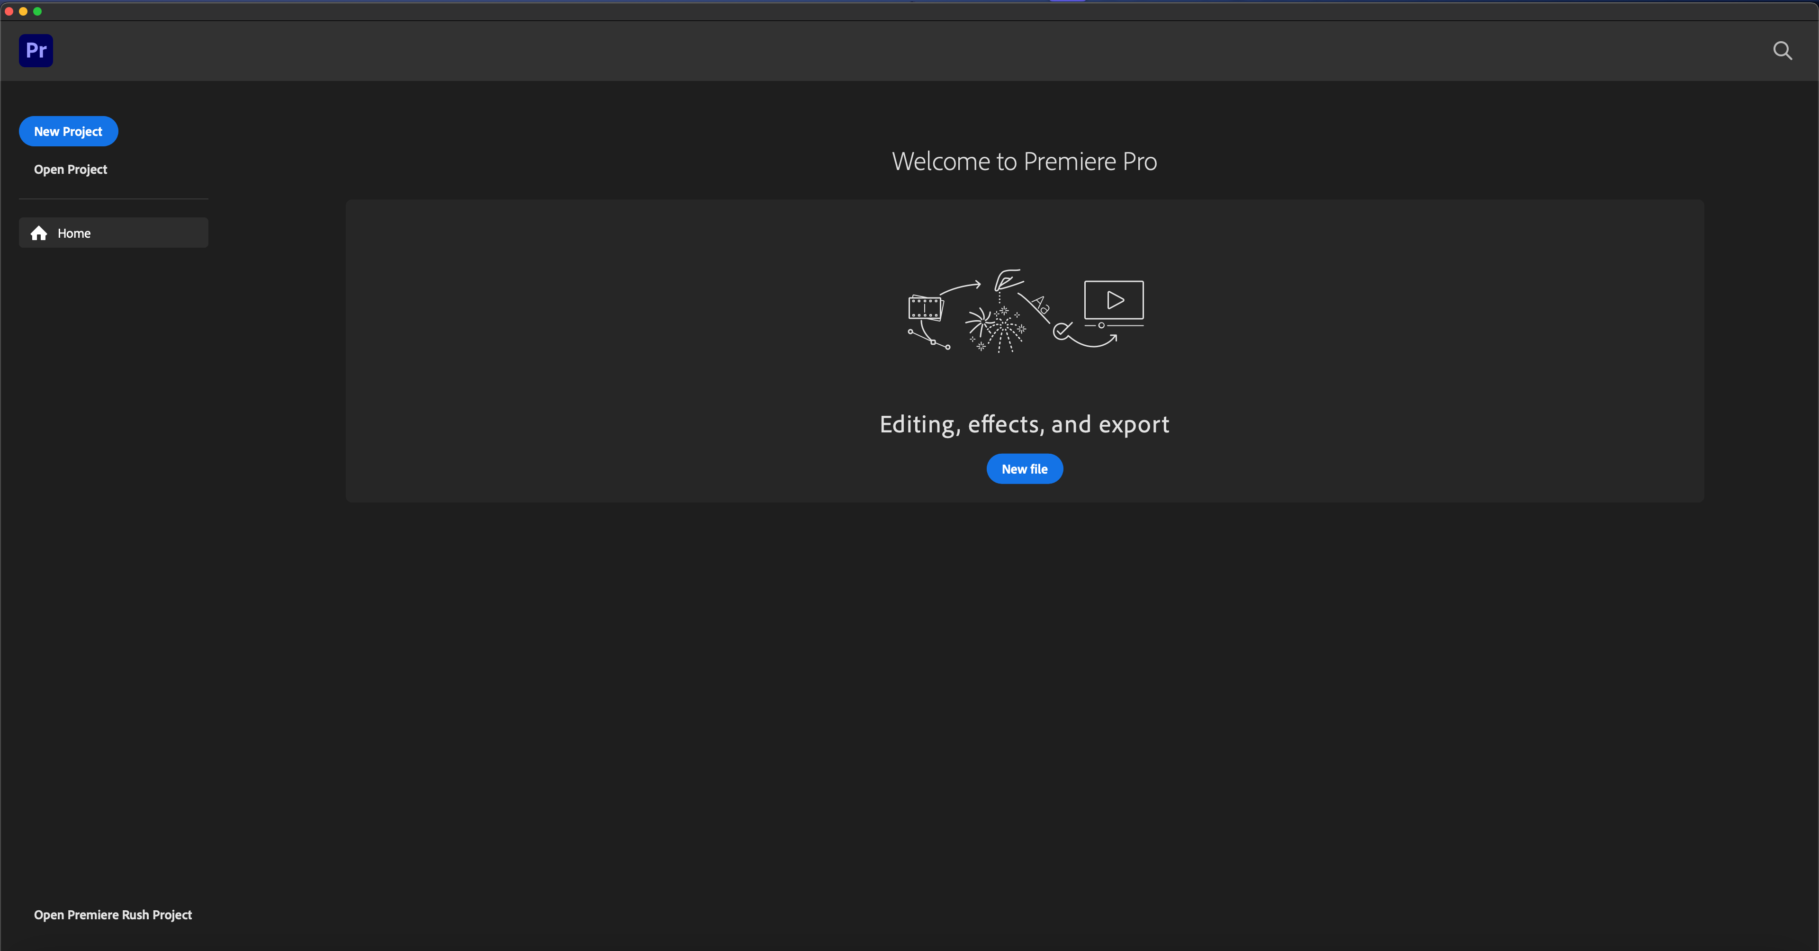Click the Welcome to Premiere Pro heading
1819x951 pixels.
(1024, 161)
